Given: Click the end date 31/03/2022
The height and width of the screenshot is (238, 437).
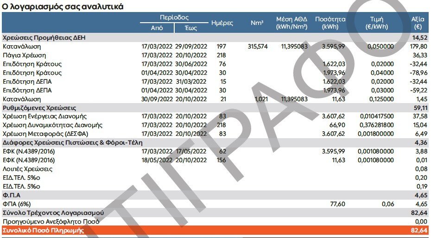Looking at the screenshot, I should pyautogui.click(x=191, y=81).
